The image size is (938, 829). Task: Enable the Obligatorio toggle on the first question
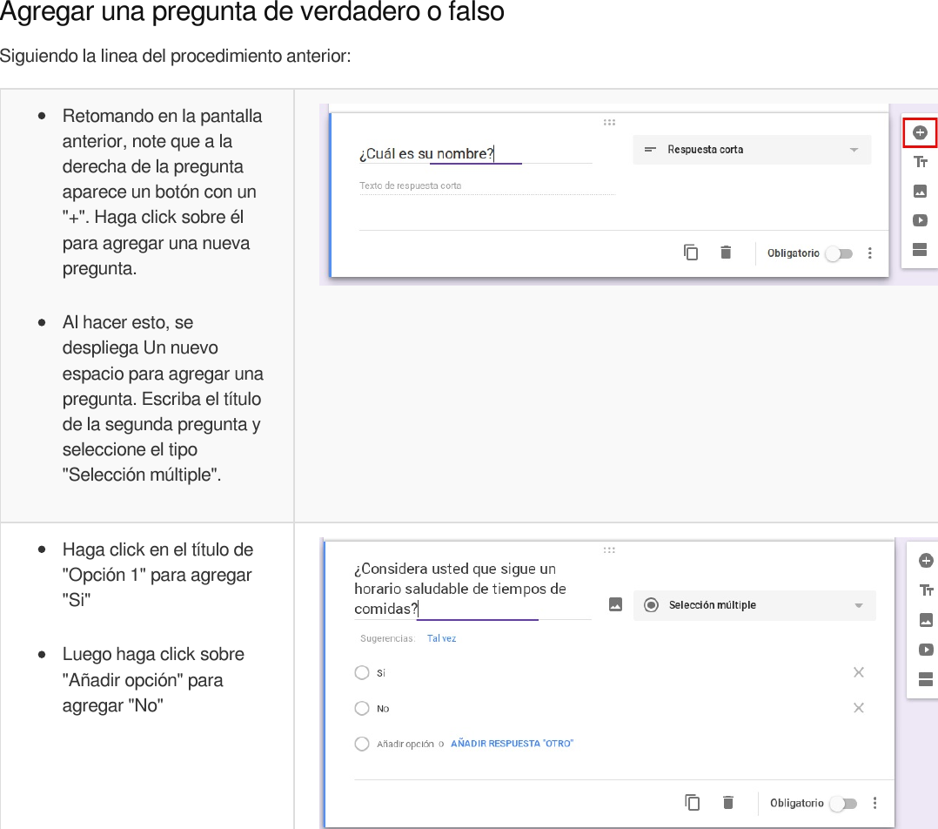(x=839, y=253)
